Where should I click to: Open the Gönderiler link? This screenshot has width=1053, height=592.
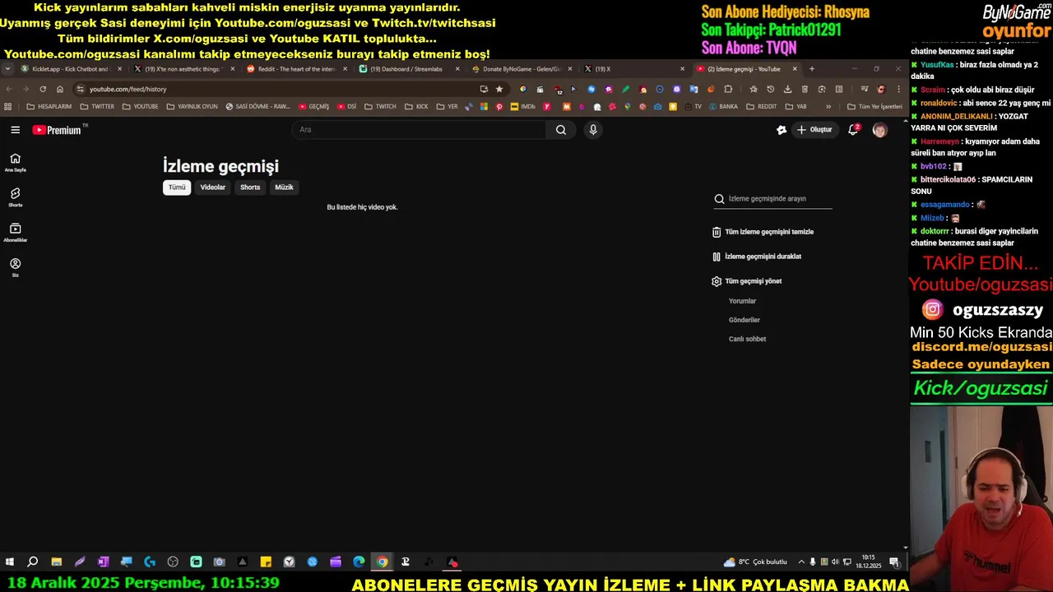(745, 320)
